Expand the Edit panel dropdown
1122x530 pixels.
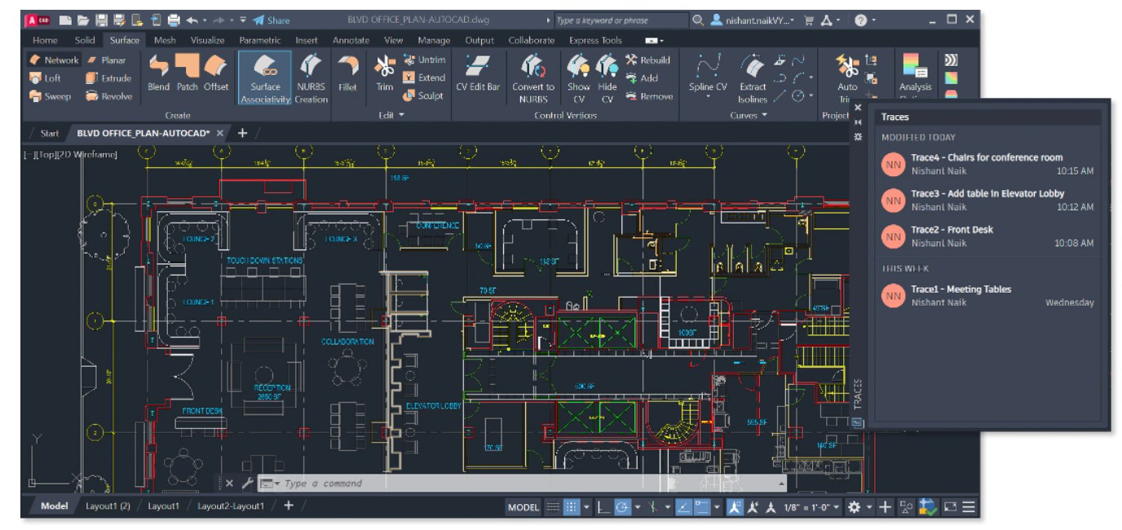click(392, 115)
